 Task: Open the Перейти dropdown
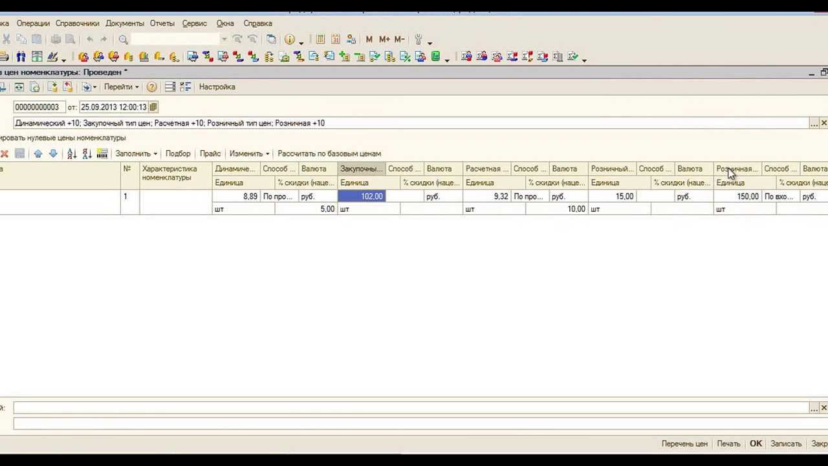[x=122, y=87]
